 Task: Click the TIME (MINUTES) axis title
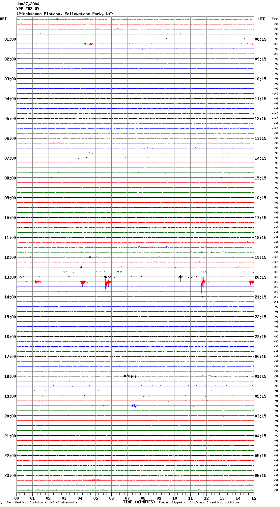click(139, 502)
